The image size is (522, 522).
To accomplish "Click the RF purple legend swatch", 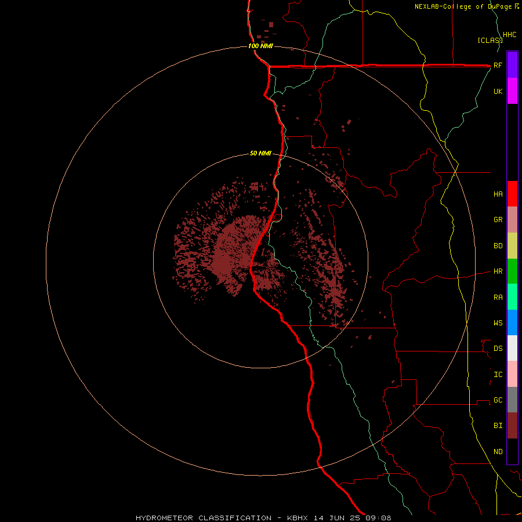I will pos(512,64).
